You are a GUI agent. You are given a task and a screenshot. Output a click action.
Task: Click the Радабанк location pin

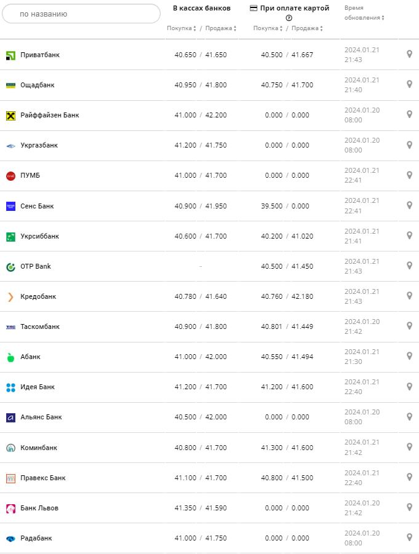[409, 537]
